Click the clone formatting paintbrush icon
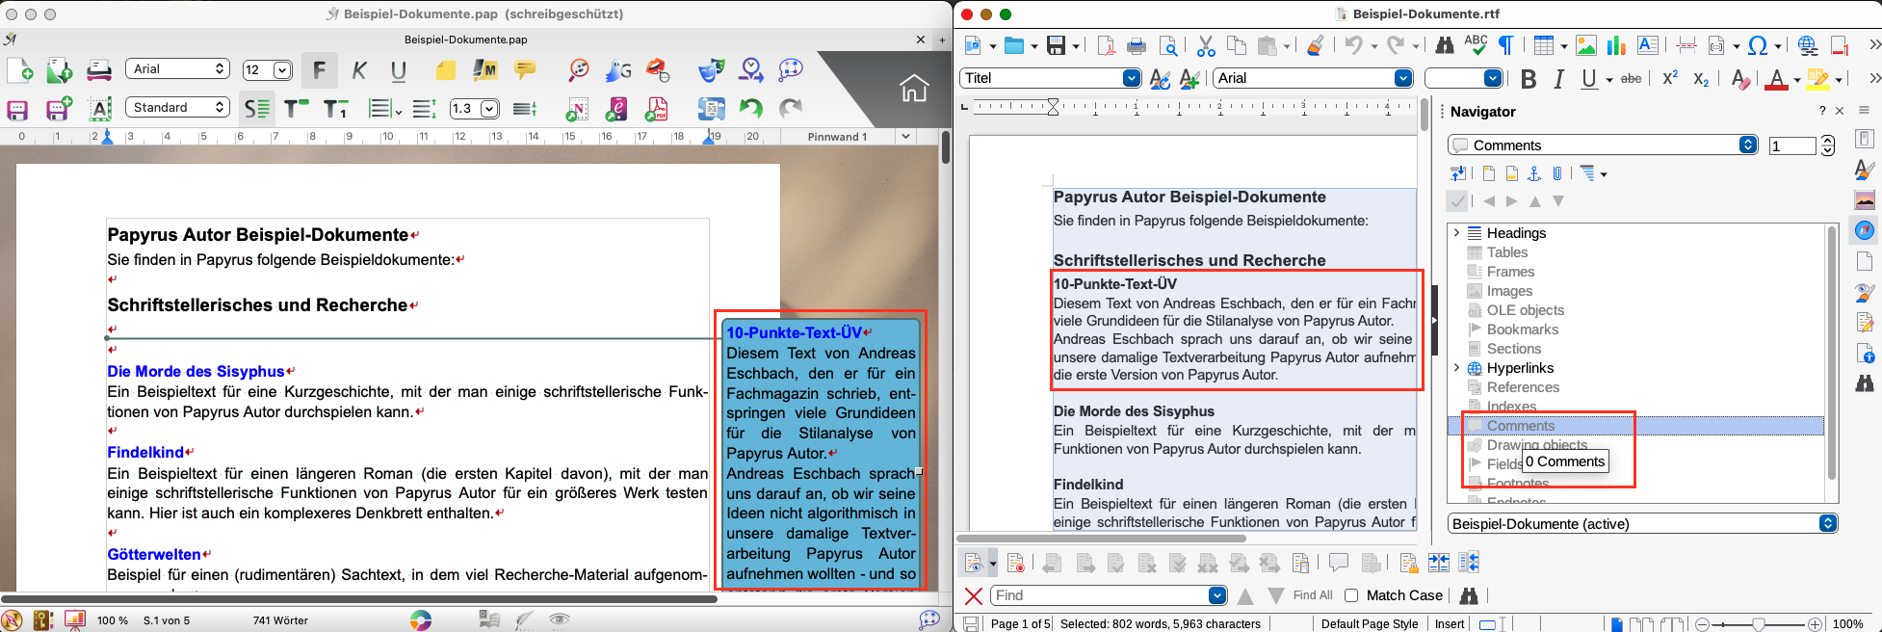The image size is (1882, 632). 1315,45
